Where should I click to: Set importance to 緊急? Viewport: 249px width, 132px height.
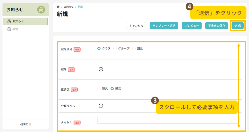coord(99,89)
